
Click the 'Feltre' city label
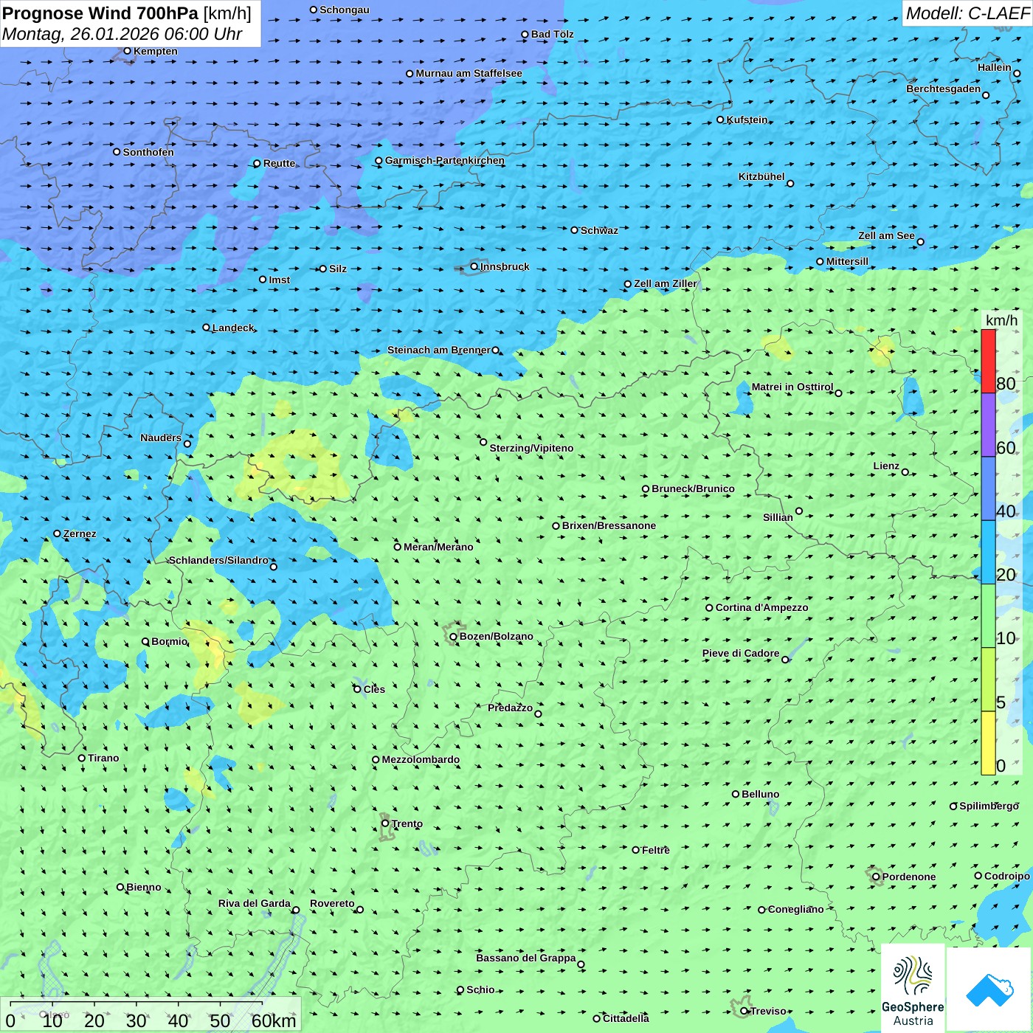pos(656,850)
